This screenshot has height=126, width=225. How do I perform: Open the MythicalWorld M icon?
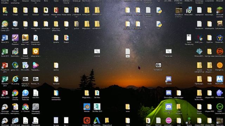220,79
